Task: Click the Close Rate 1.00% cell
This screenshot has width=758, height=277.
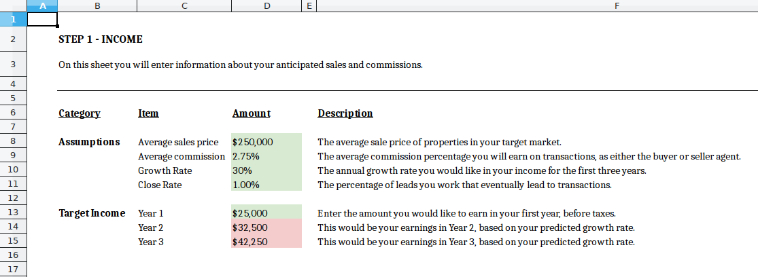Action: point(266,185)
